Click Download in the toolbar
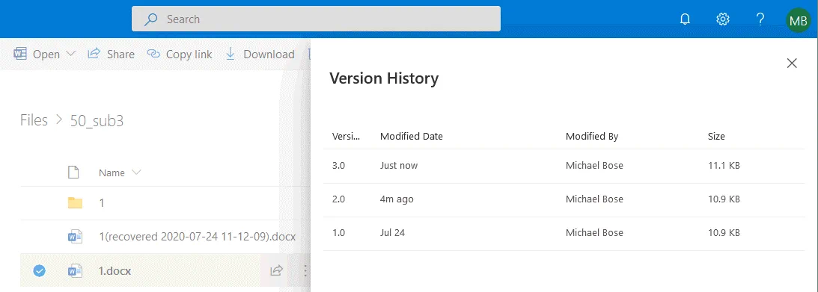This screenshot has width=818, height=292. [x=260, y=54]
